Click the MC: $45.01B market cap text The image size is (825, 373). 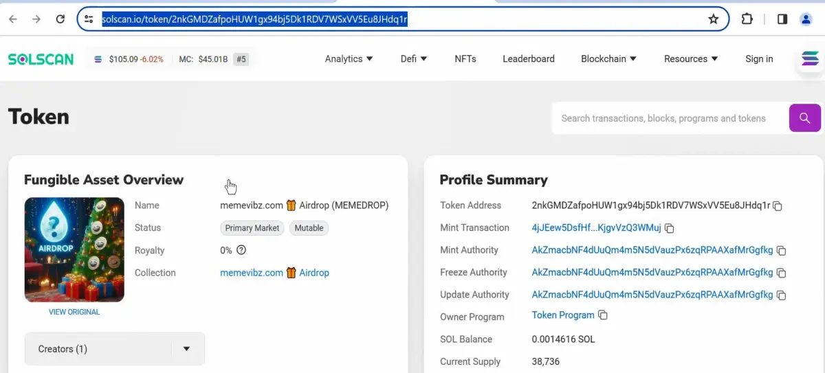point(203,59)
